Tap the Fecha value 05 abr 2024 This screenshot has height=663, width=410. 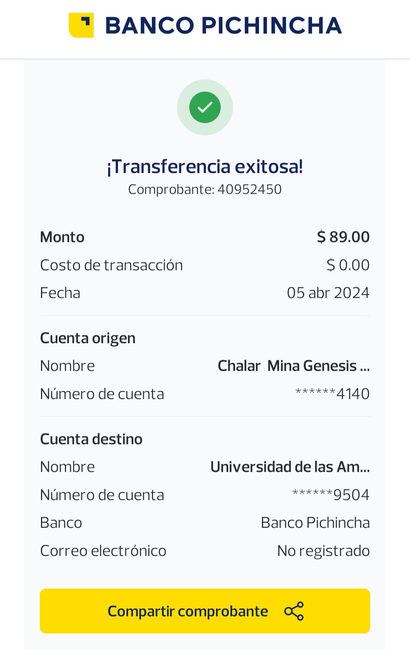[328, 293]
